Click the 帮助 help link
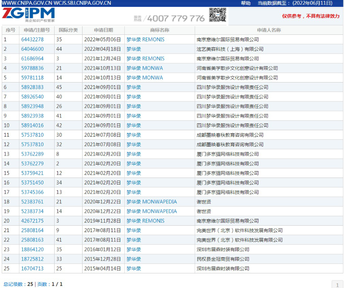 pos(246,3)
